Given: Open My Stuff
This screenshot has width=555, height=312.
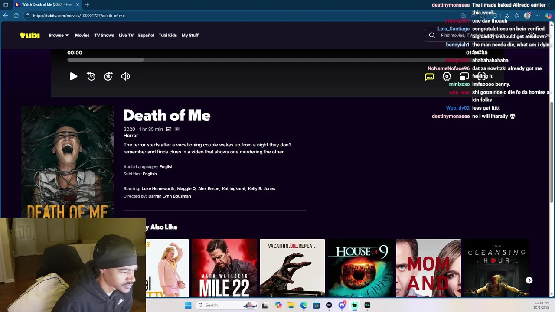Looking at the screenshot, I should tap(190, 35).
